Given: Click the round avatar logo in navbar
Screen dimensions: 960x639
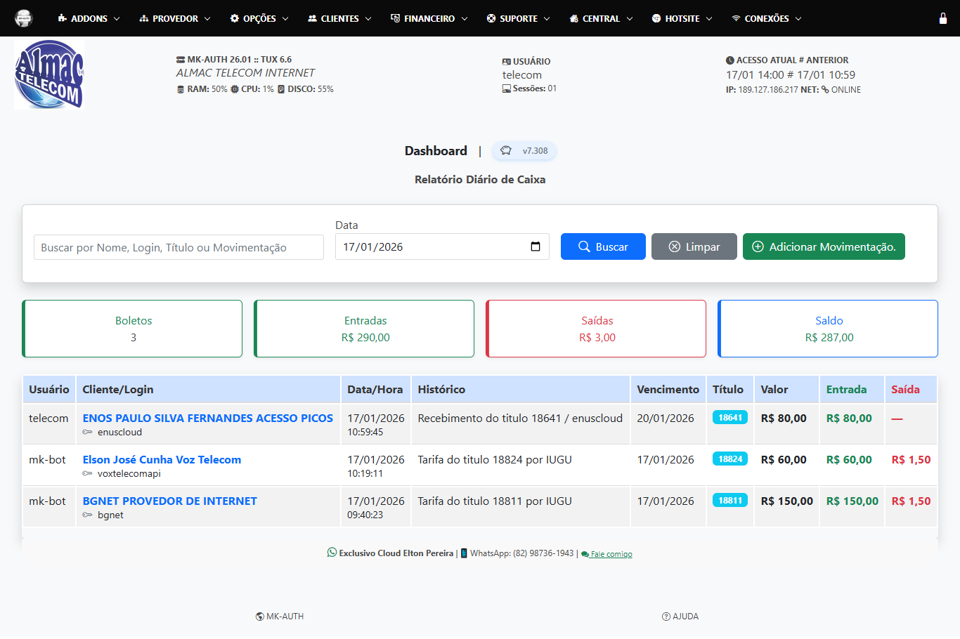Looking at the screenshot, I should pos(24,18).
